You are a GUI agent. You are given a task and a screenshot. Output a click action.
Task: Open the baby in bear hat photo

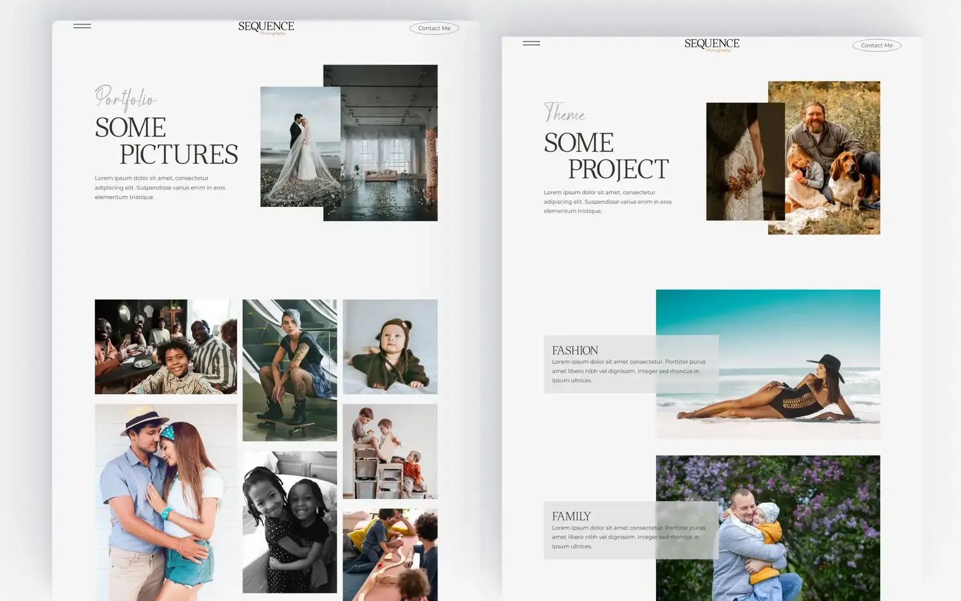pyautogui.click(x=390, y=347)
